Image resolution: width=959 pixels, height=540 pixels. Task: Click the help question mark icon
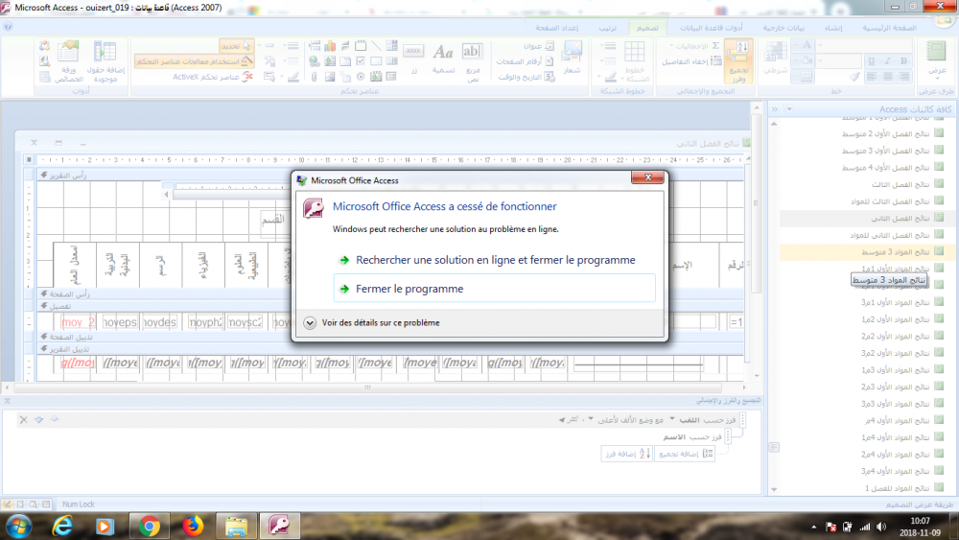tap(8, 27)
